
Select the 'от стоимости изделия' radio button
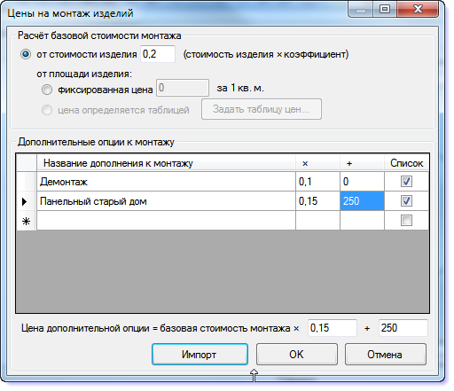[x=26, y=54]
